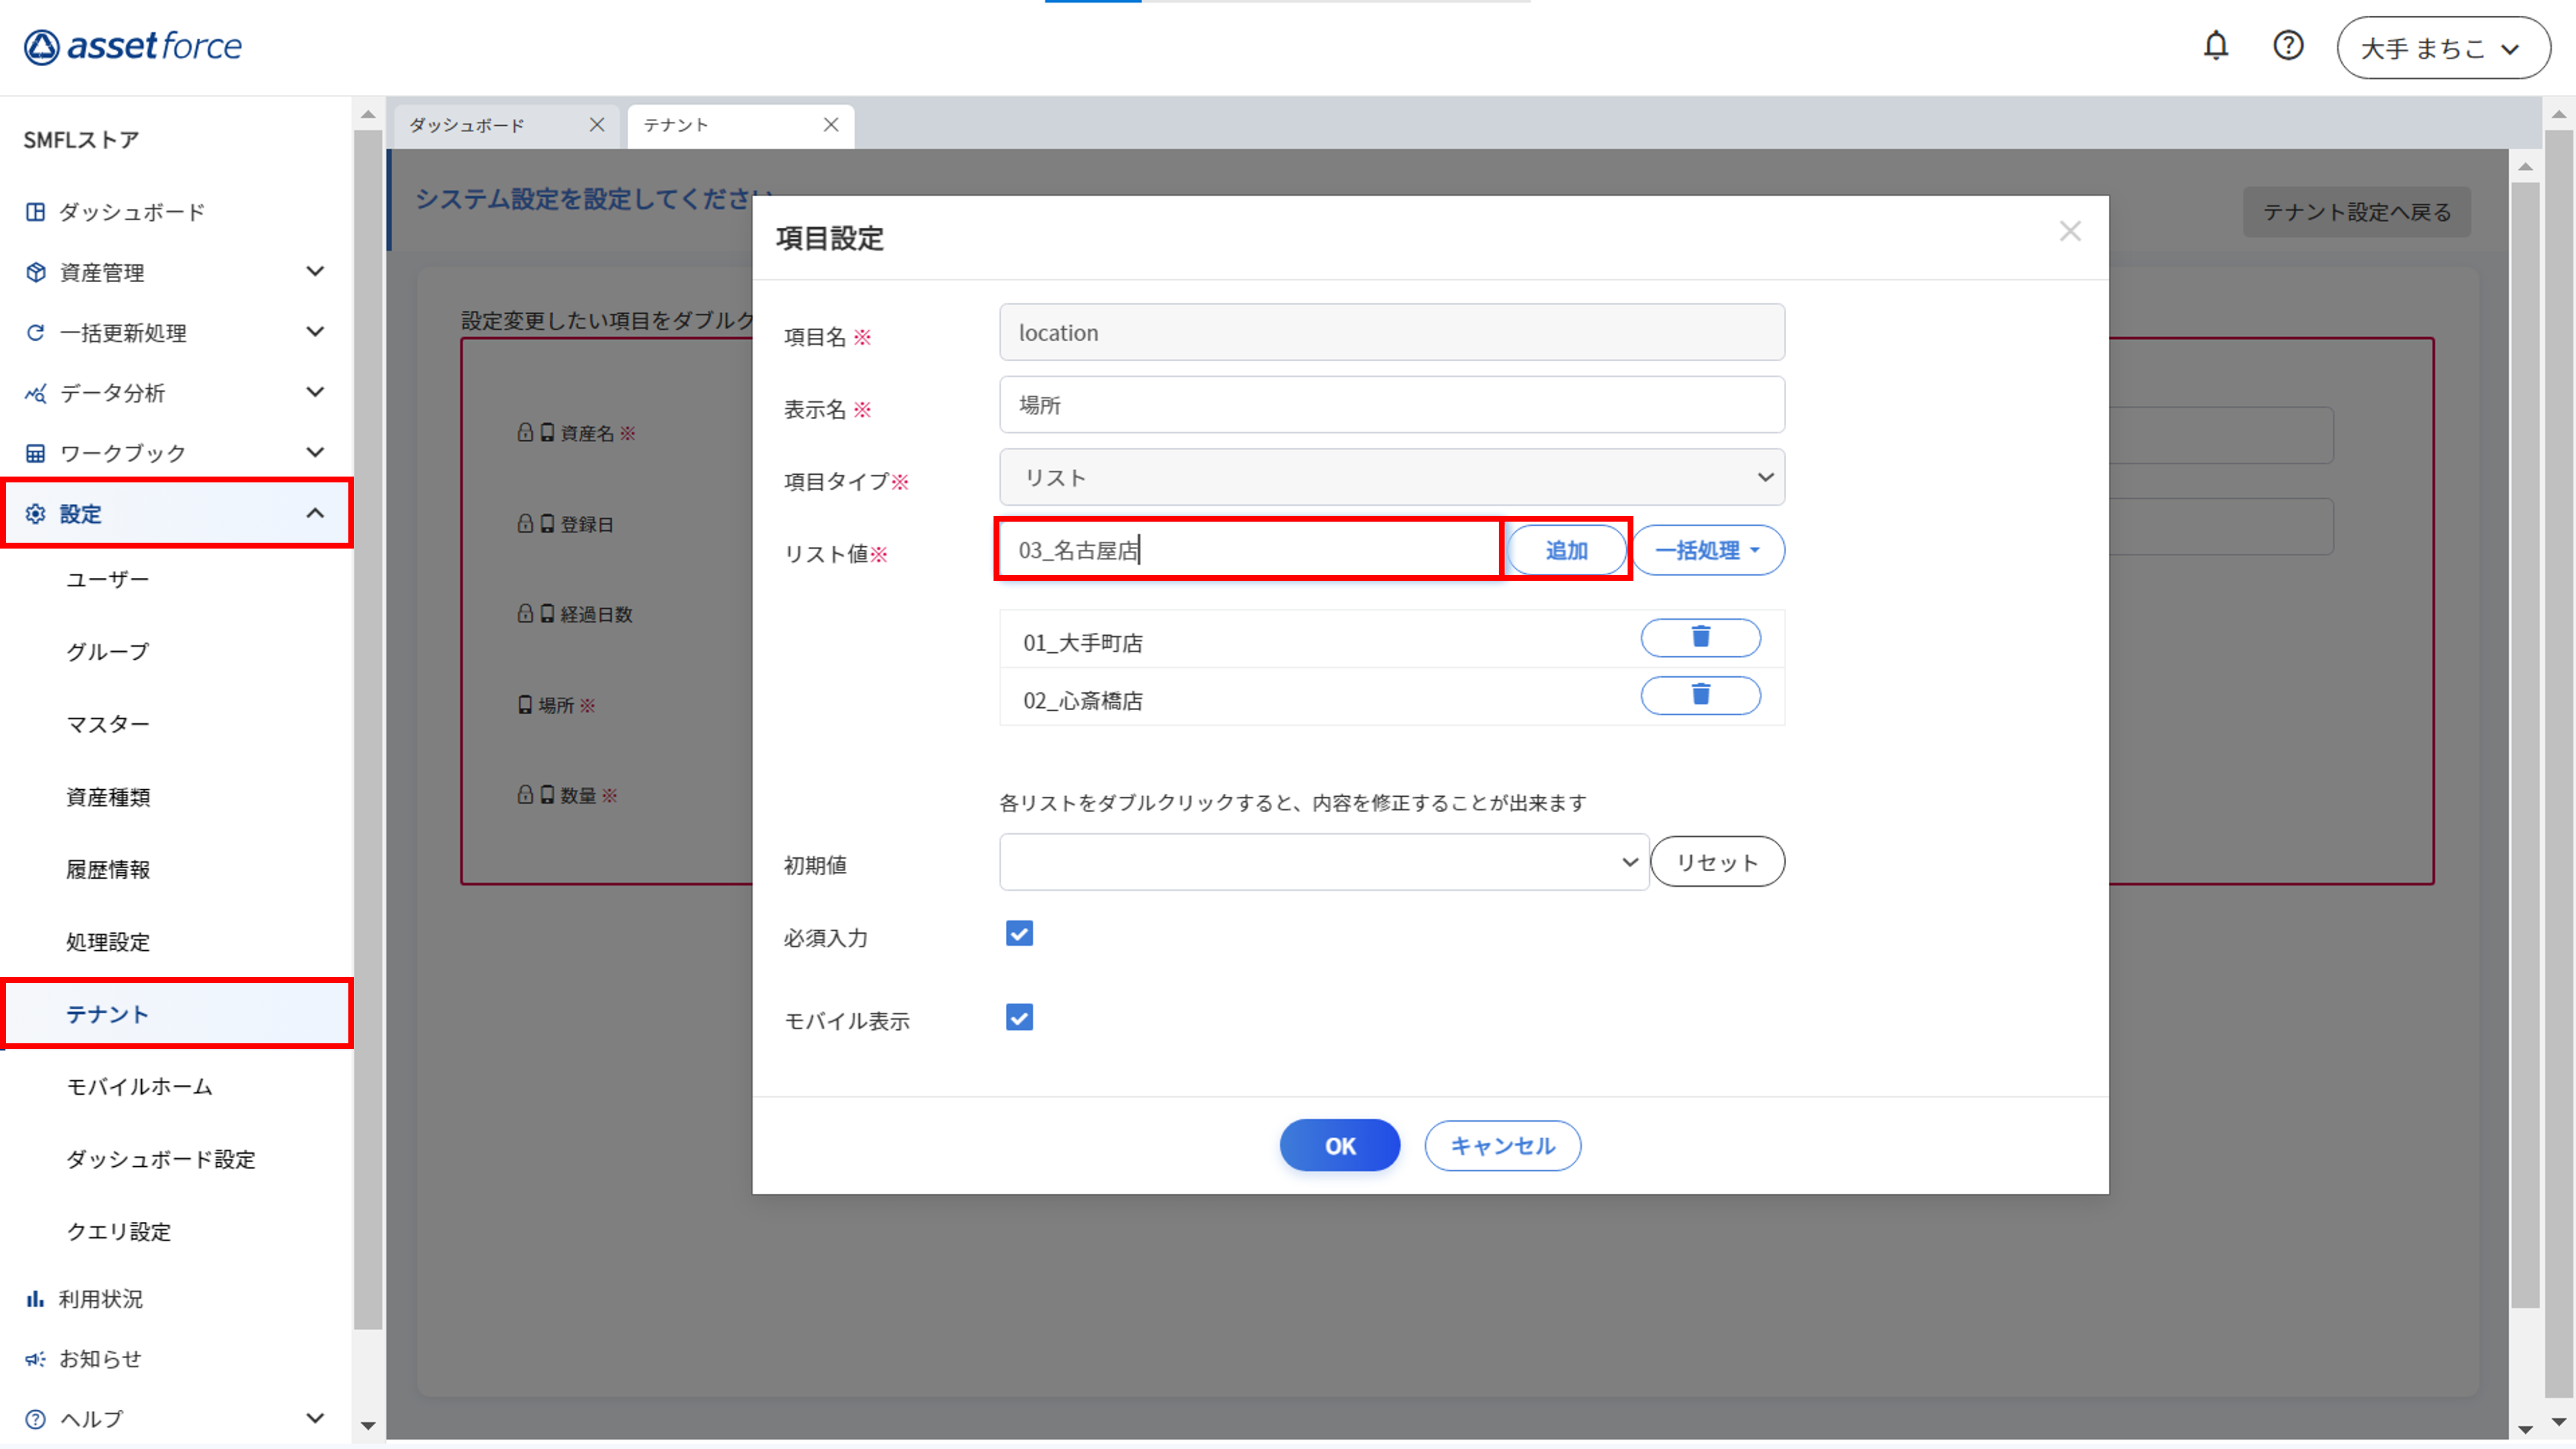Click the 表示名 input field
2576x1449 pixels.
1391,405
